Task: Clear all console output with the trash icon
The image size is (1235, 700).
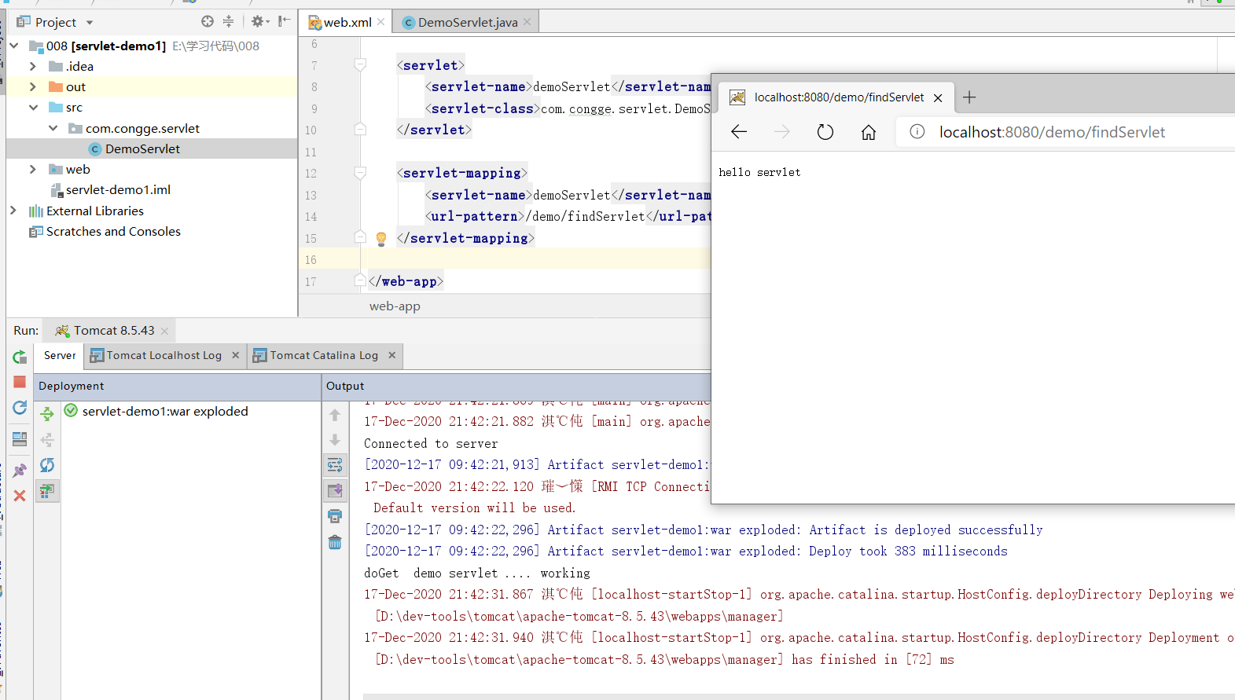Action: point(335,542)
